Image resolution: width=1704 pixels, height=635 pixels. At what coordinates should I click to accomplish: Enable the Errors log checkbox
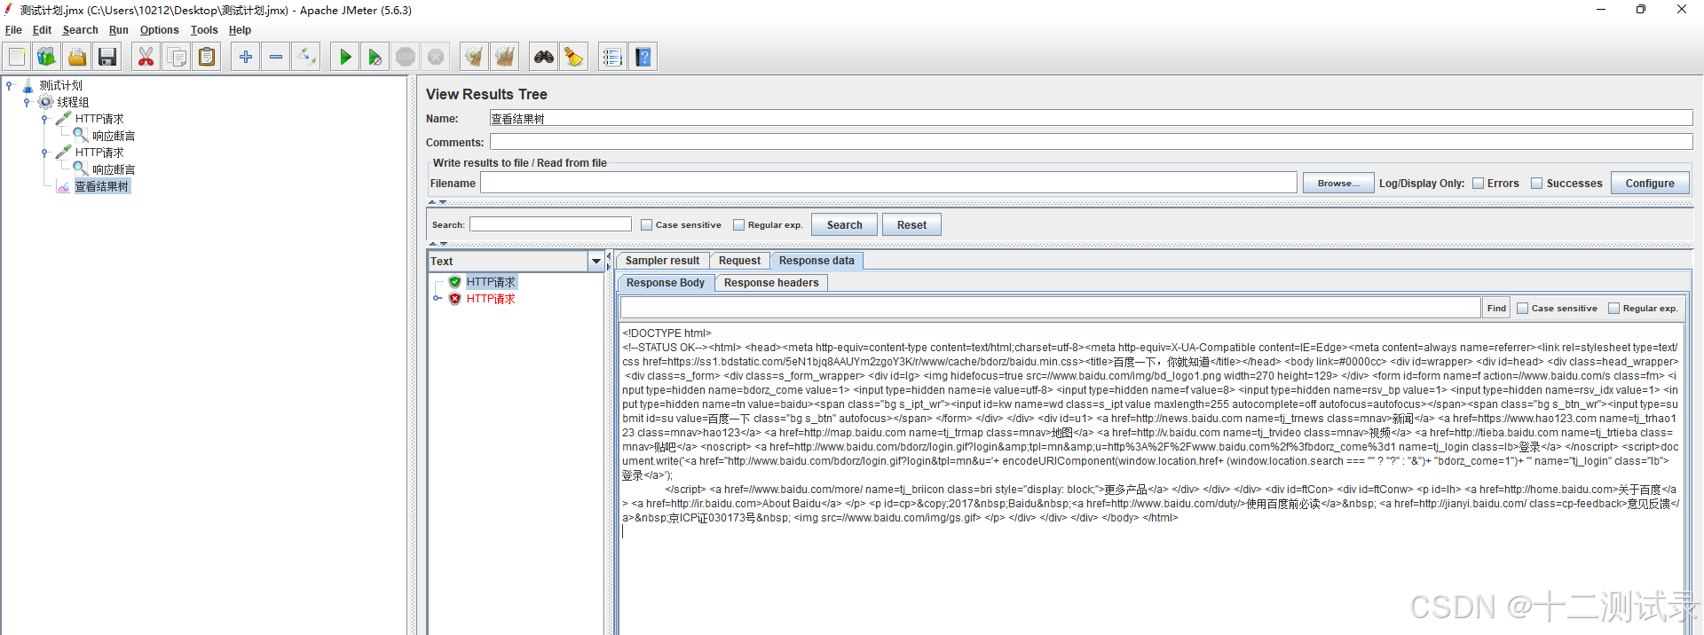[x=1478, y=184]
